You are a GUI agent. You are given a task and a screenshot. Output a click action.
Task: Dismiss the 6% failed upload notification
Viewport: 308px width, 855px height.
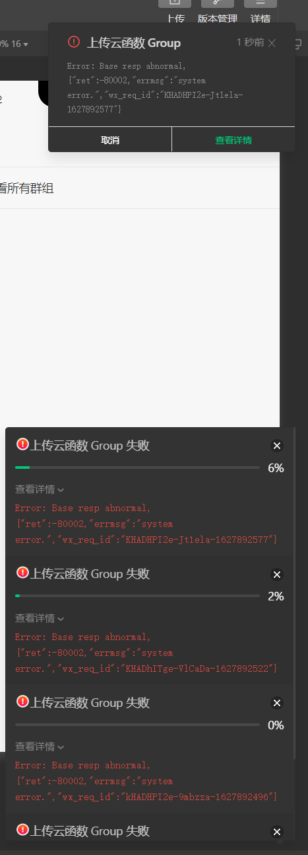[x=277, y=446]
